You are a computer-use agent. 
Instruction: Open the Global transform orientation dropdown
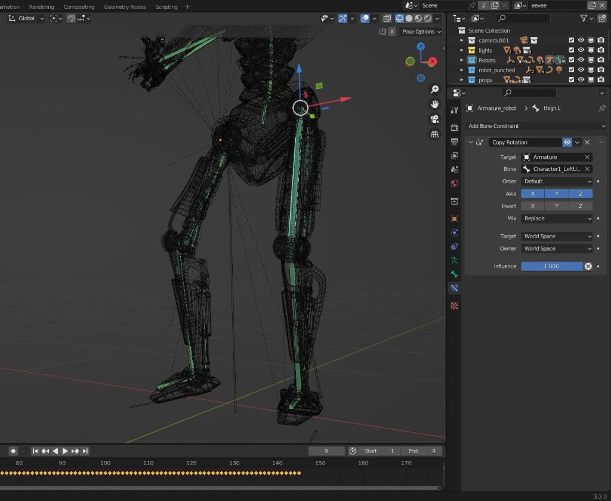26,19
